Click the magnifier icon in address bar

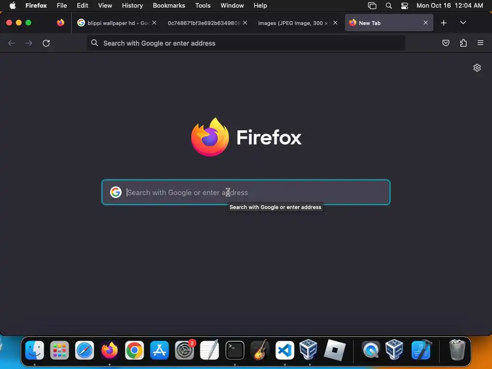tap(95, 43)
